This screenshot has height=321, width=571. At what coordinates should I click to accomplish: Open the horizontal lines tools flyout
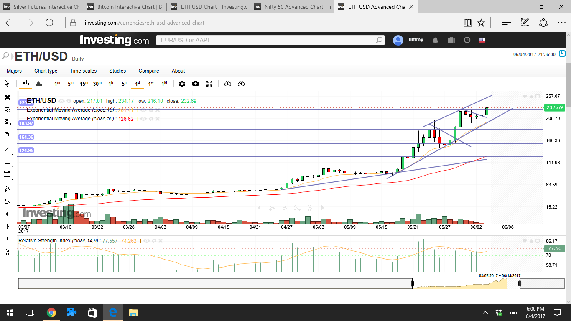[x=7, y=174]
